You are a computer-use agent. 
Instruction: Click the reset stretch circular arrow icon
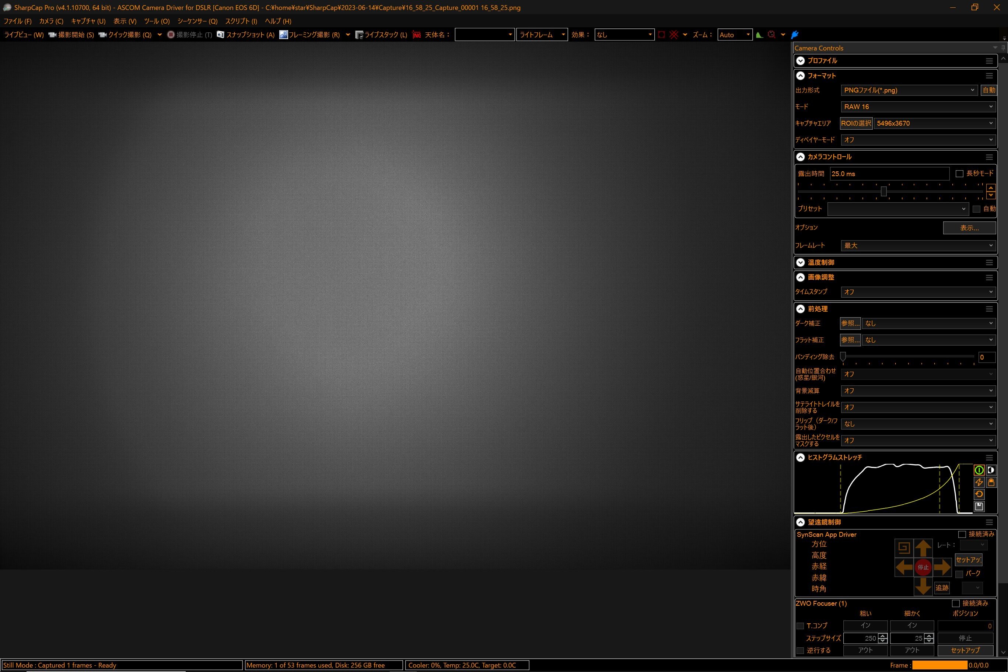click(979, 494)
